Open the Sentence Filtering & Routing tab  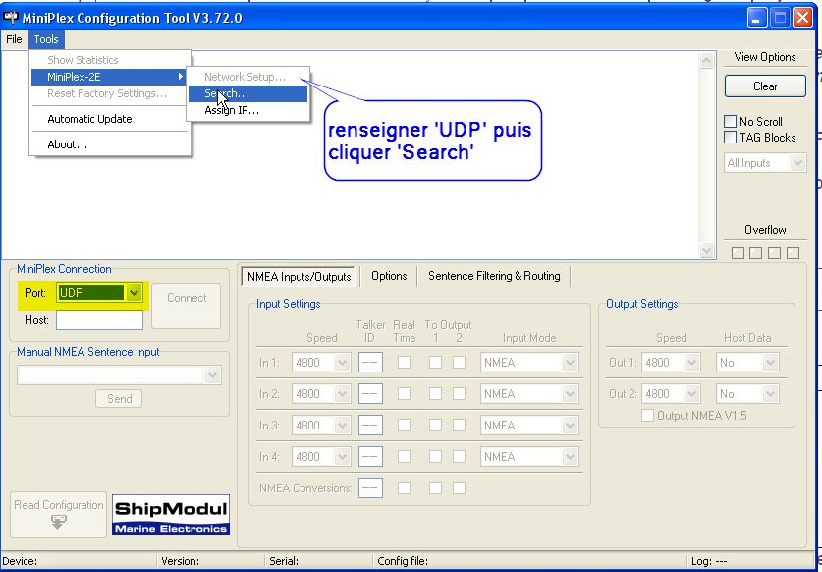pyautogui.click(x=494, y=276)
